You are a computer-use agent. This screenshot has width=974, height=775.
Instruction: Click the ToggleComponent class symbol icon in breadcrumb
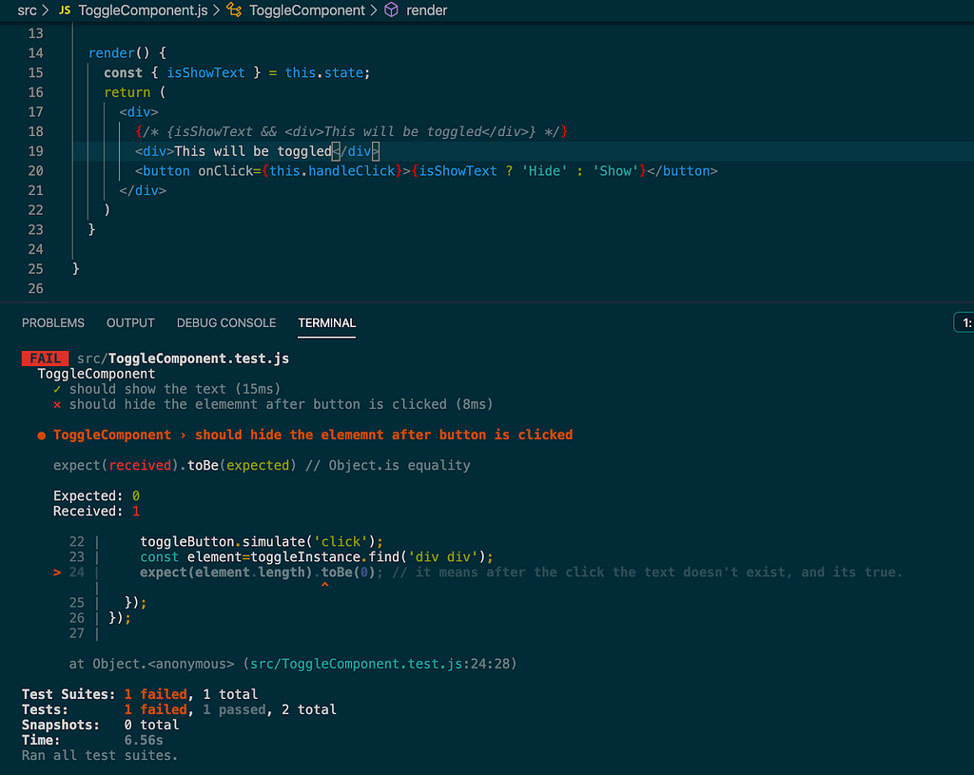point(235,10)
